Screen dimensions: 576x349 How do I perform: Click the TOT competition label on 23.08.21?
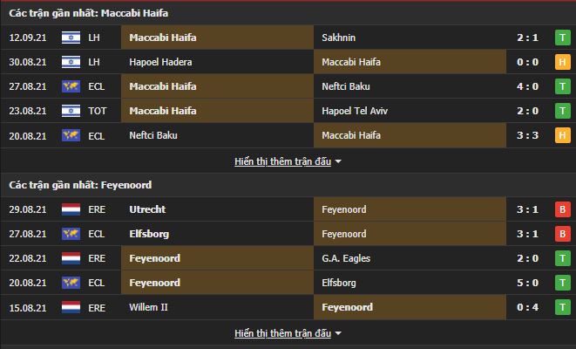point(98,112)
